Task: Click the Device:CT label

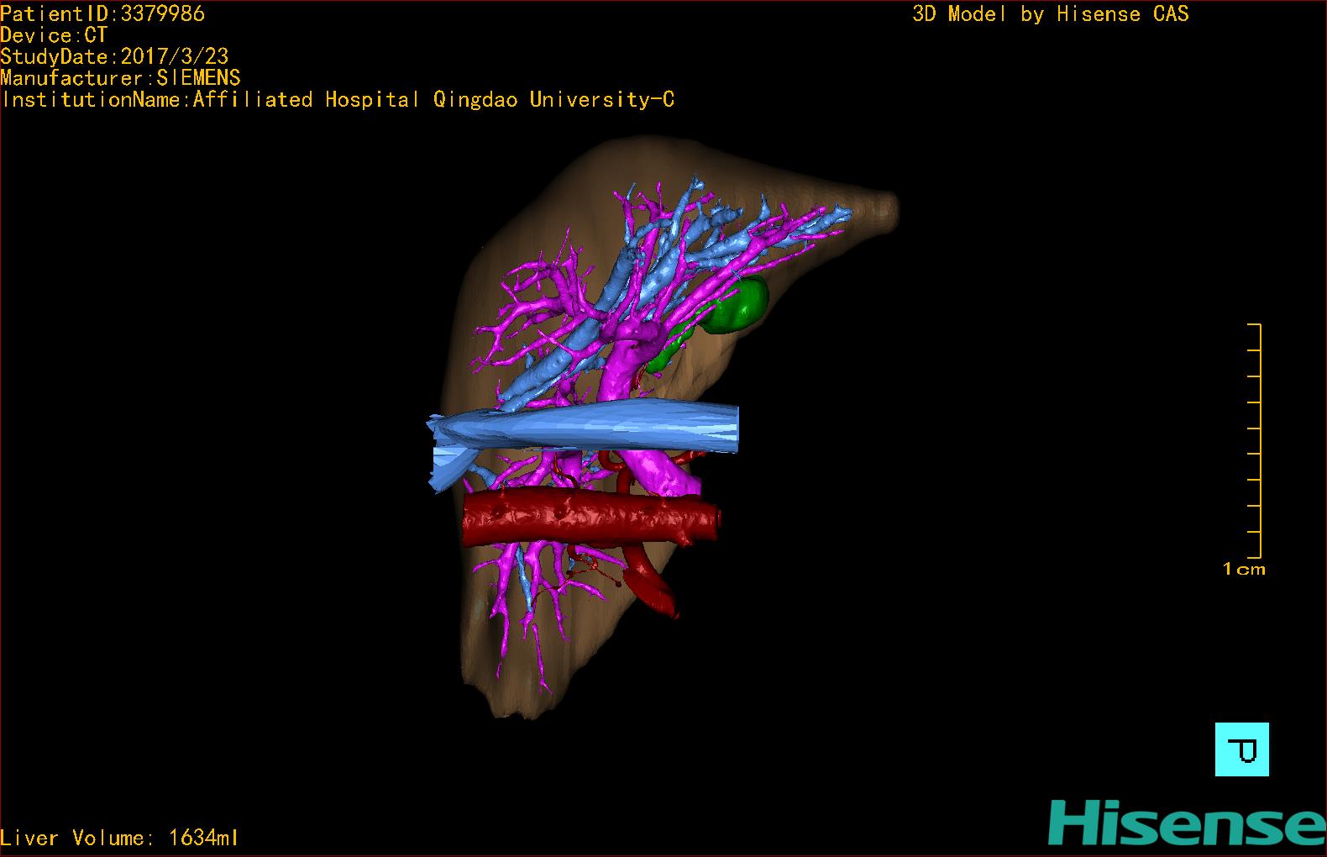Action: point(54,35)
